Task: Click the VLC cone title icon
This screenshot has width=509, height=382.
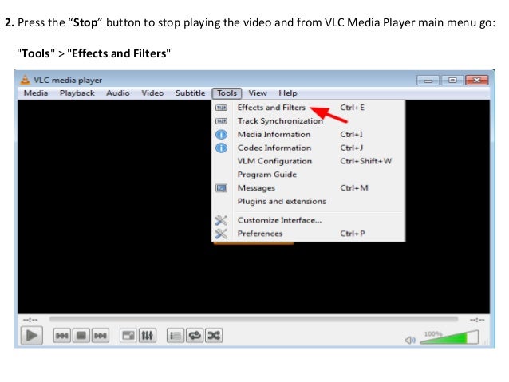Action: pyautogui.click(x=25, y=80)
